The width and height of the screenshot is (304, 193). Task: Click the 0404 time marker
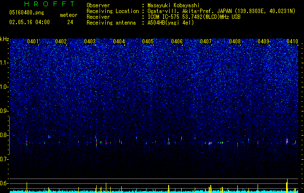(119, 41)
